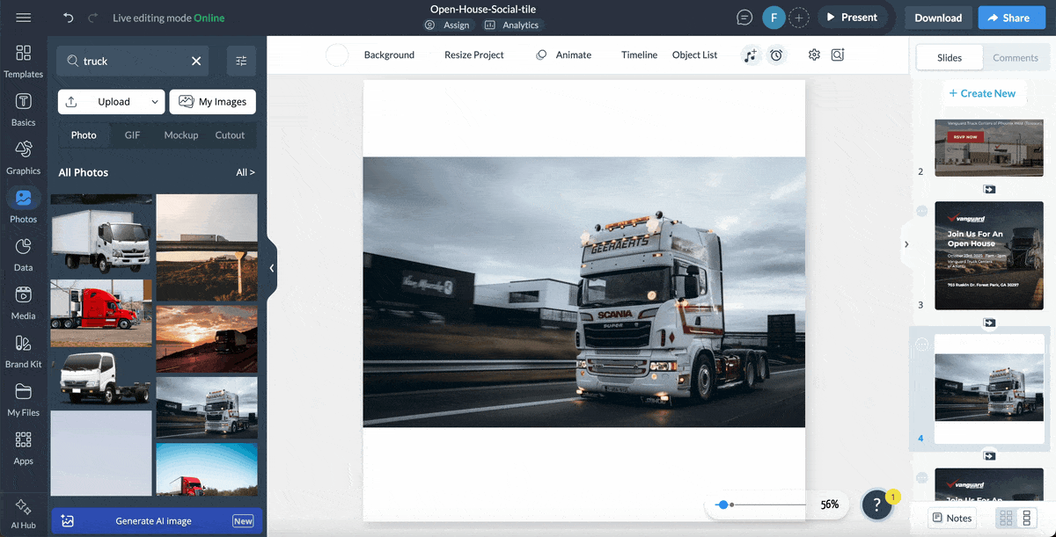Switch to list slide view icon

(x=1026, y=518)
